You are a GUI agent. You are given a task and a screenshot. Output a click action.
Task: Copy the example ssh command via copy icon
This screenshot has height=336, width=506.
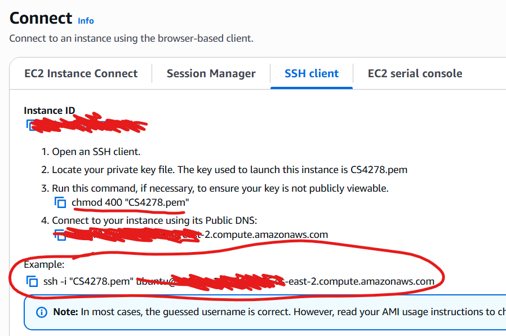[32, 281]
